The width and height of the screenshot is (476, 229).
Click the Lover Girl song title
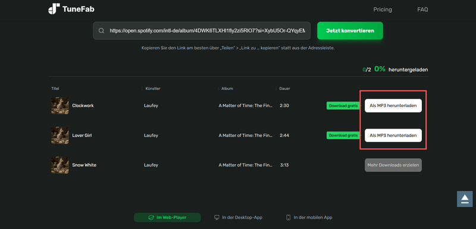tap(82, 135)
